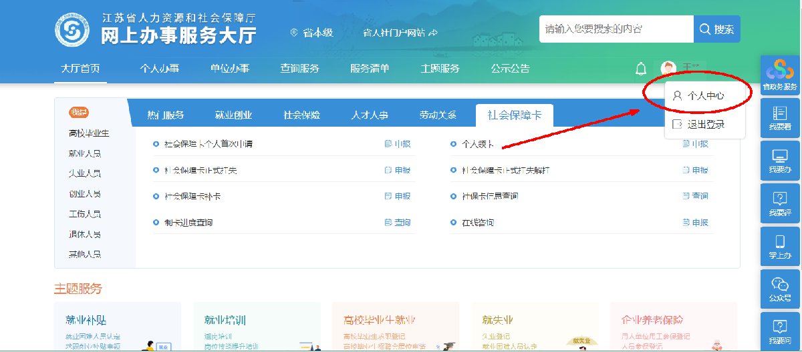Viewport: 802px width, 352px height.
Task: Focus the search input field
Action: pyautogui.click(x=616, y=29)
